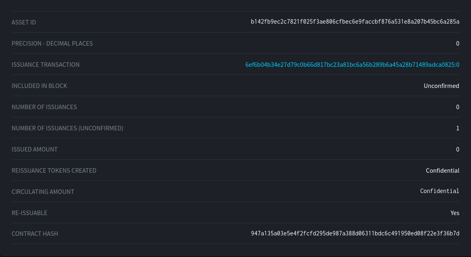471x257 pixels.
Task: Click the PRECISION - DECIMAL PLACES label
Action: click(x=52, y=44)
